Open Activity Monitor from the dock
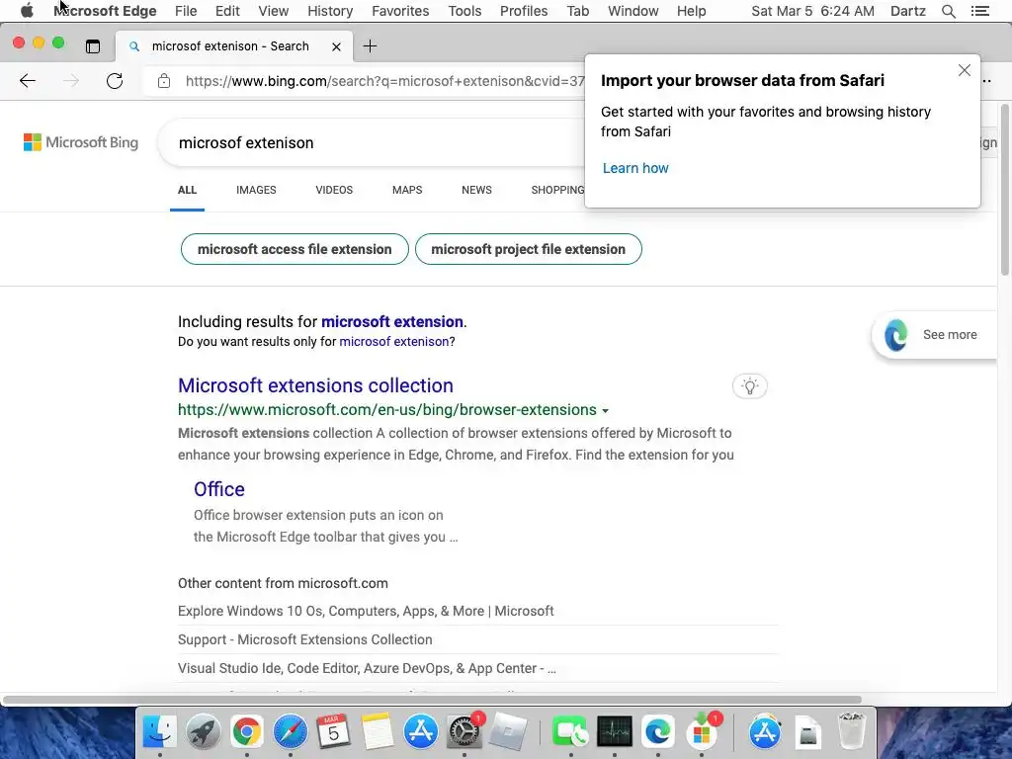The width and height of the screenshot is (1012, 759). point(615,732)
